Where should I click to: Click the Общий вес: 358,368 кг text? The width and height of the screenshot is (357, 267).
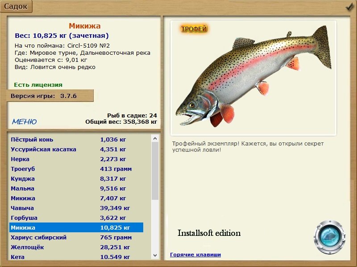[x=121, y=122]
